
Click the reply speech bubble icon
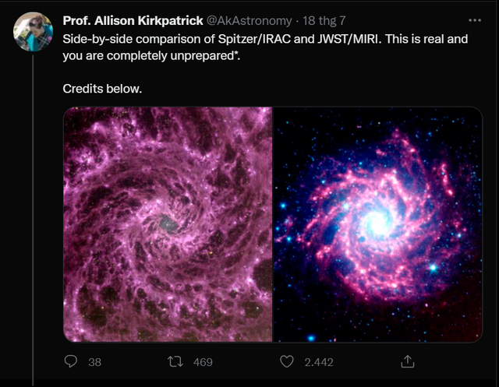[x=71, y=361]
